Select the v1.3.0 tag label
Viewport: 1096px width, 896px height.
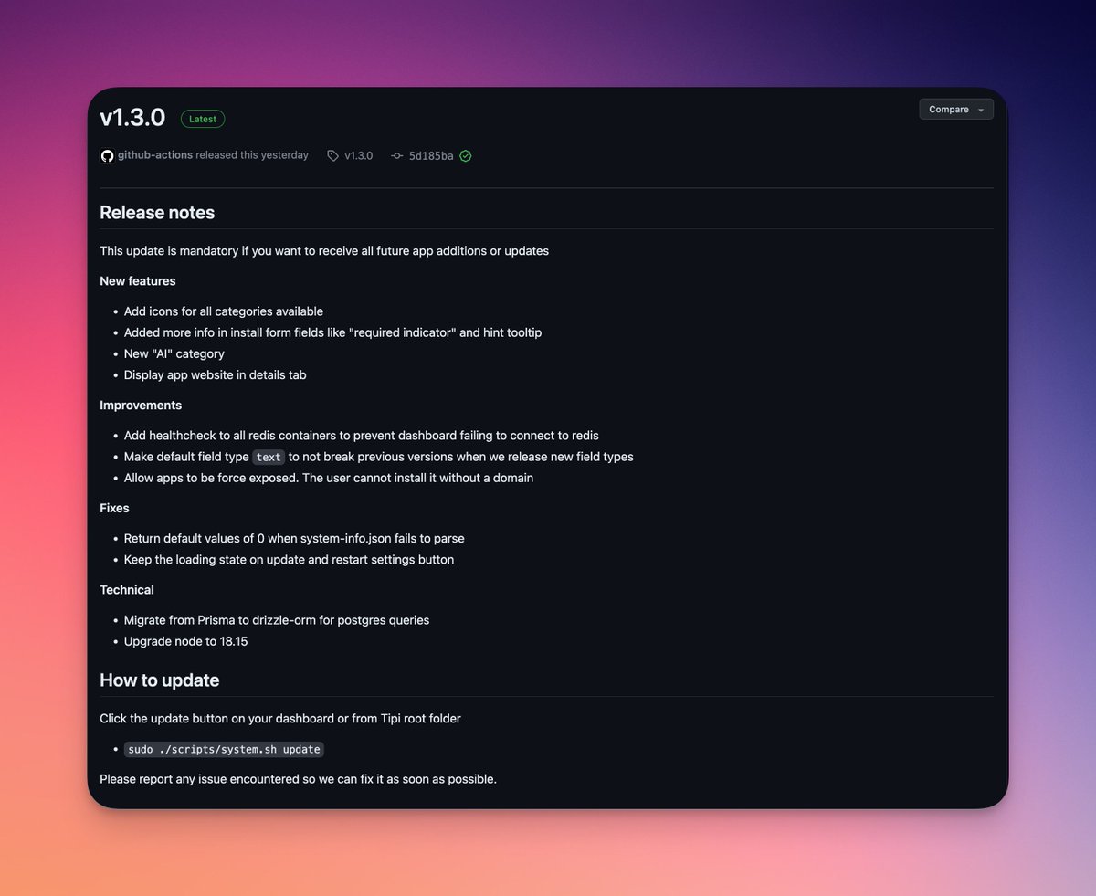pyautogui.click(x=357, y=155)
